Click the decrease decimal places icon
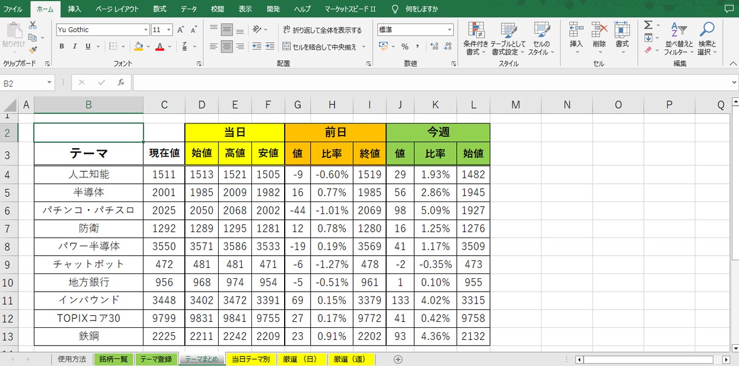 pos(449,47)
